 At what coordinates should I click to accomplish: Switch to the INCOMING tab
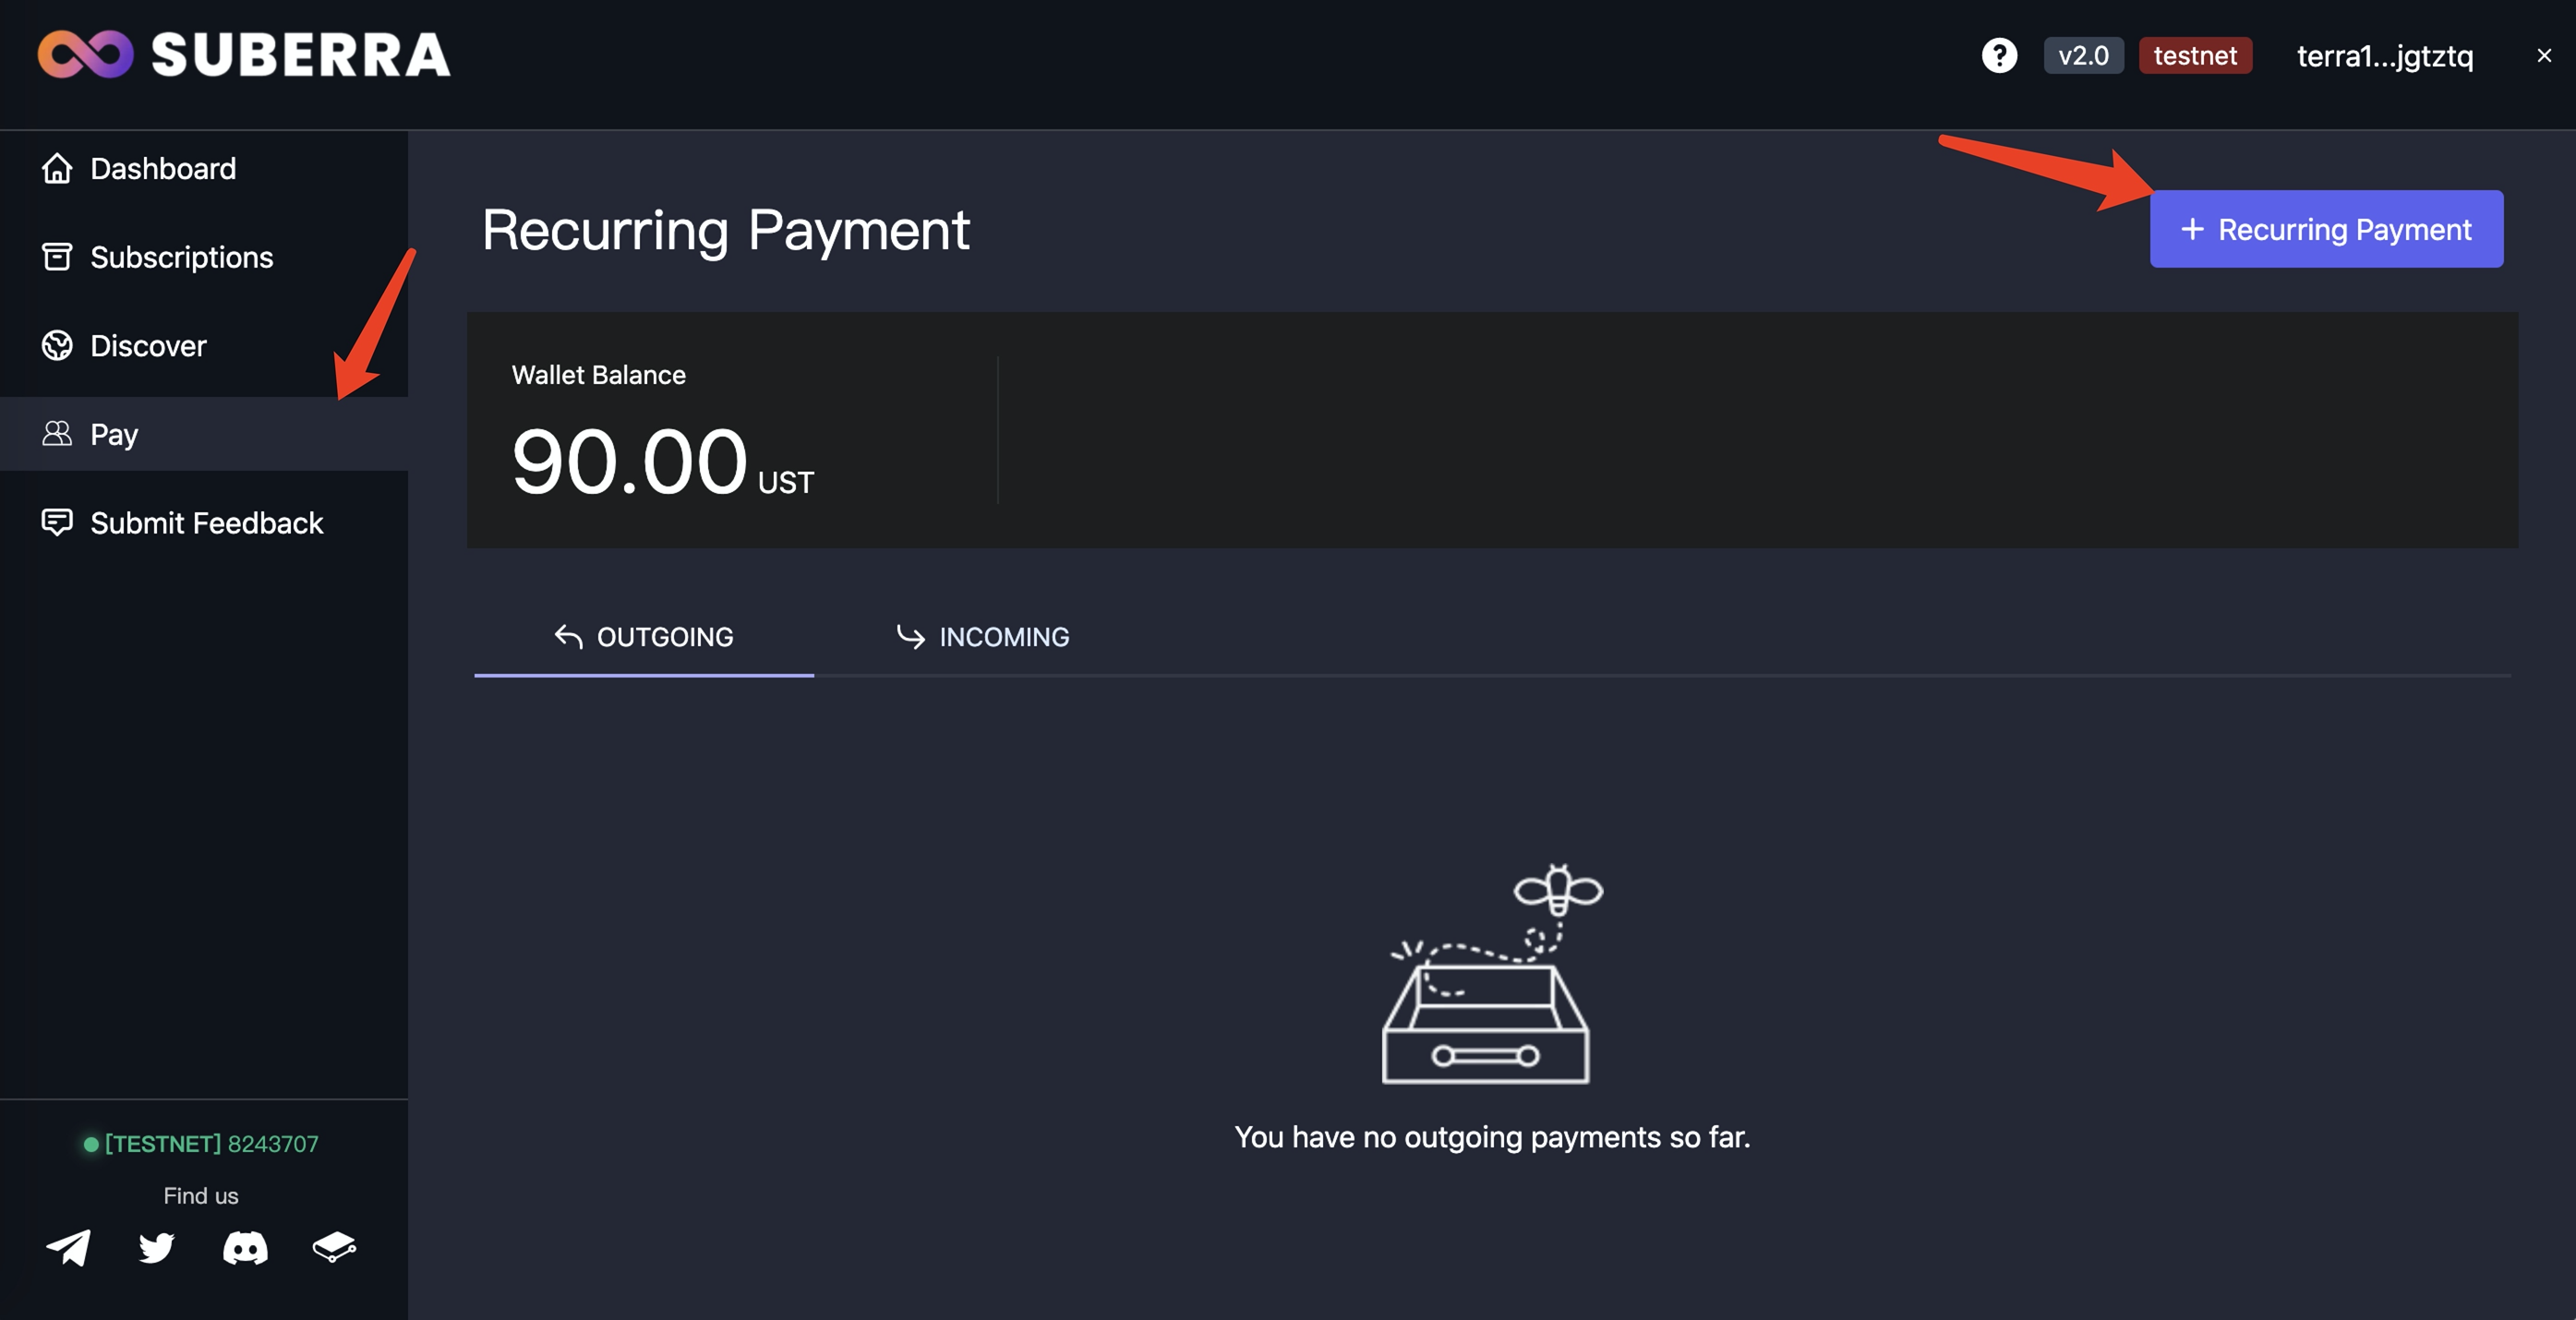click(x=983, y=637)
